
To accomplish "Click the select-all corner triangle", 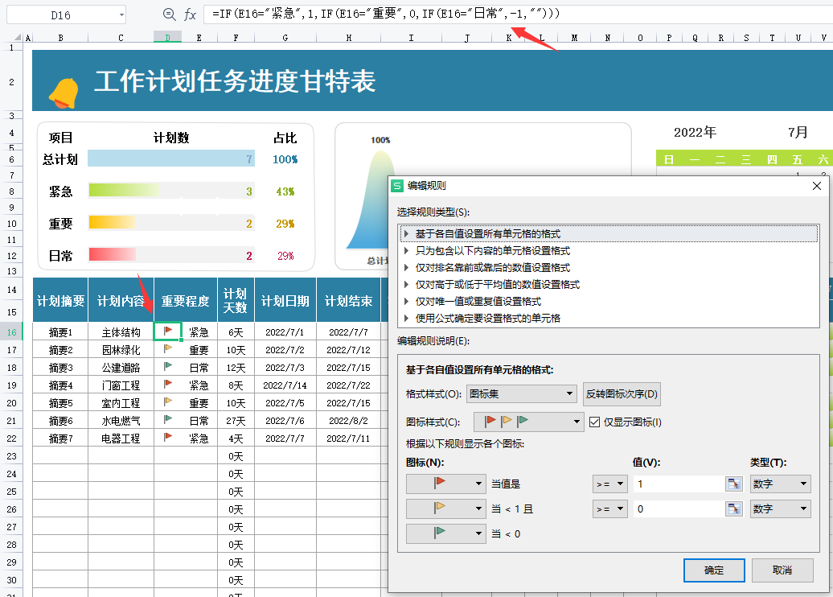I will (x=18, y=37).
